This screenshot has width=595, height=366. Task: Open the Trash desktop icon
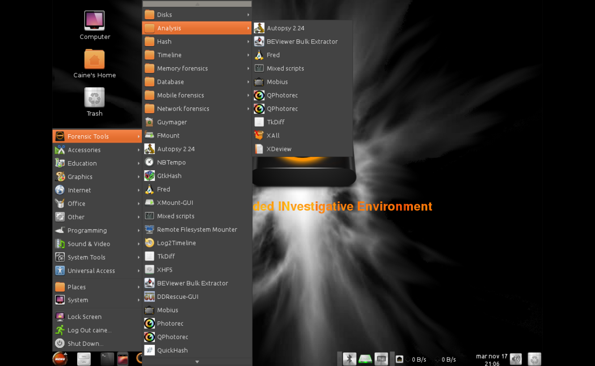pos(94,102)
